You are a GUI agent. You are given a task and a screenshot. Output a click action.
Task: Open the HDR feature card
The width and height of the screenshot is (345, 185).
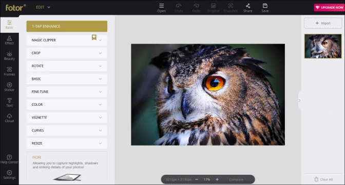tap(67, 167)
